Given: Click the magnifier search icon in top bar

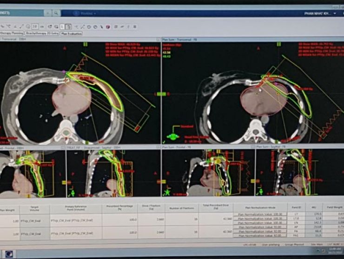Looking at the screenshot, I should [56, 13].
